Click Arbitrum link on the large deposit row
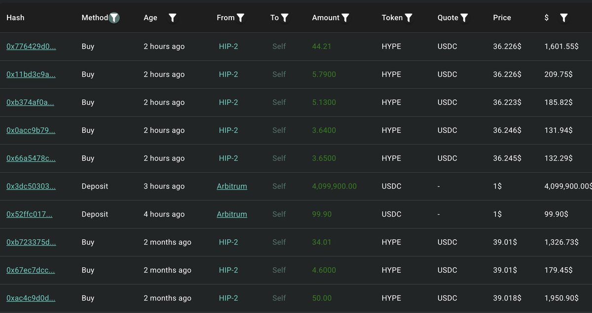The height and width of the screenshot is (313, 592). point(232,186)
